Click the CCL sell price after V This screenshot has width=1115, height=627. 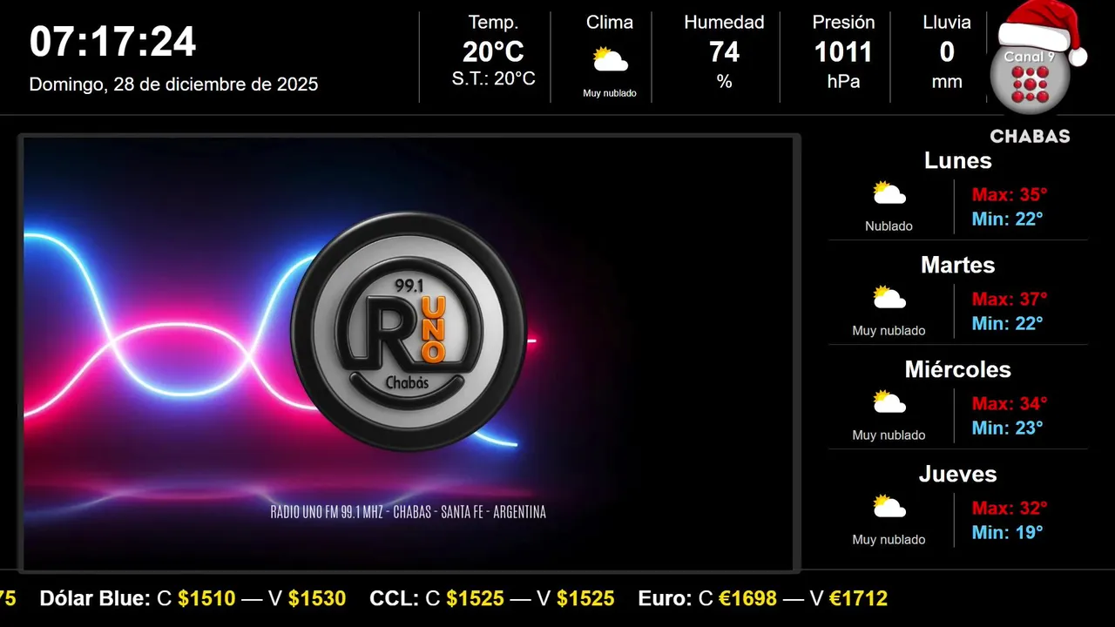coord(585,598)
